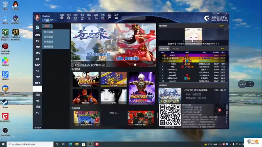This screenshot has width=262, height=147.
Task: Open the Chip 'n Dale game thumbnail
Action: [x=86, y=118]
